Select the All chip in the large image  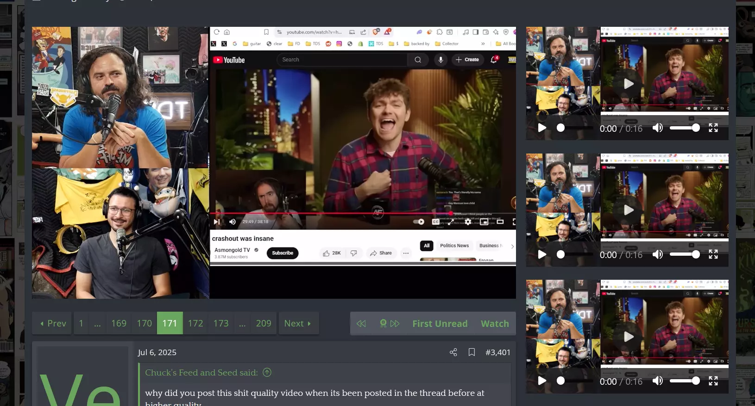(427, 246)
